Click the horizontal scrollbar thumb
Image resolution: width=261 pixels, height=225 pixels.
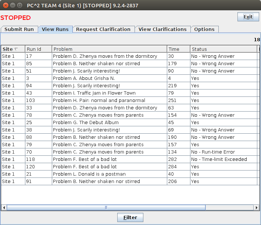click(106, 208)
